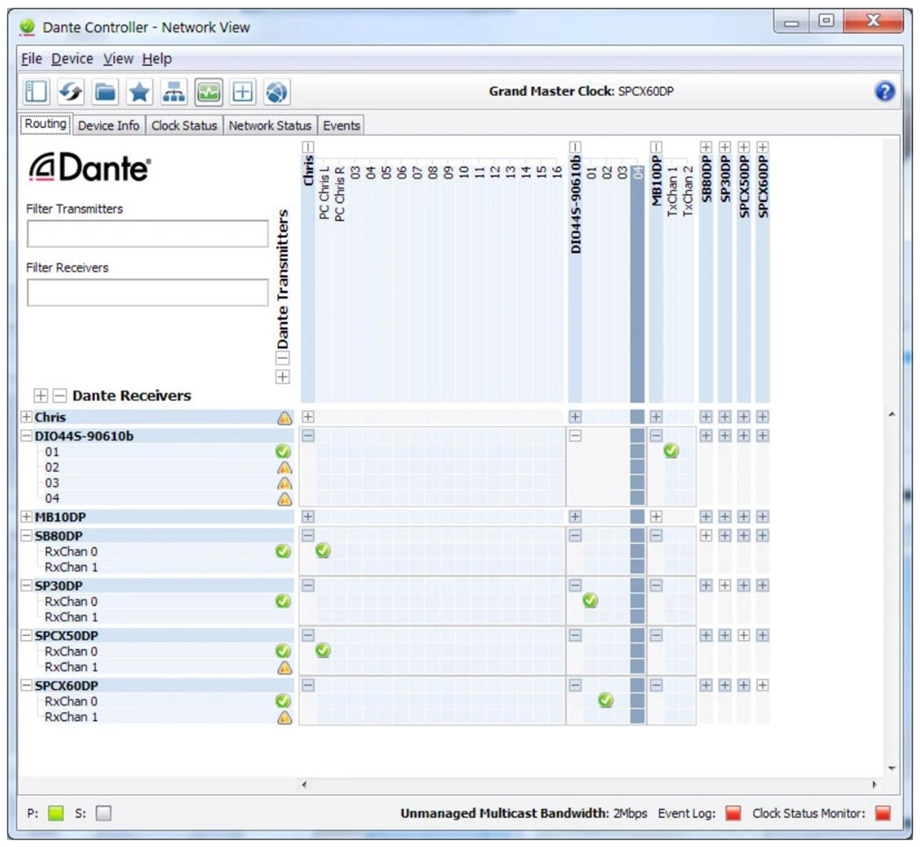Image resolution: width=920 pixels, height=847 pixels.
Task: Expand the Chris transmitter column
Action: click(x=309, y=147)
